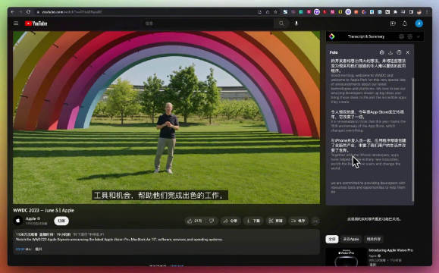The height and width of the screenshot is (273, 439).
Task: Click second icon right of Transcript & Summary title
Action: click(410, 36)
